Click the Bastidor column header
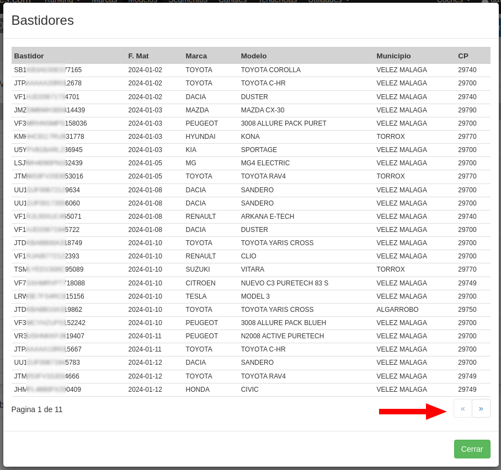 click(x=29, y=56)
